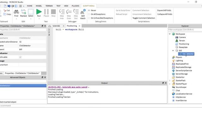202x113 pixels.
Task: Select On All Exceptions radio button
Action: click(x=89, y=14)
